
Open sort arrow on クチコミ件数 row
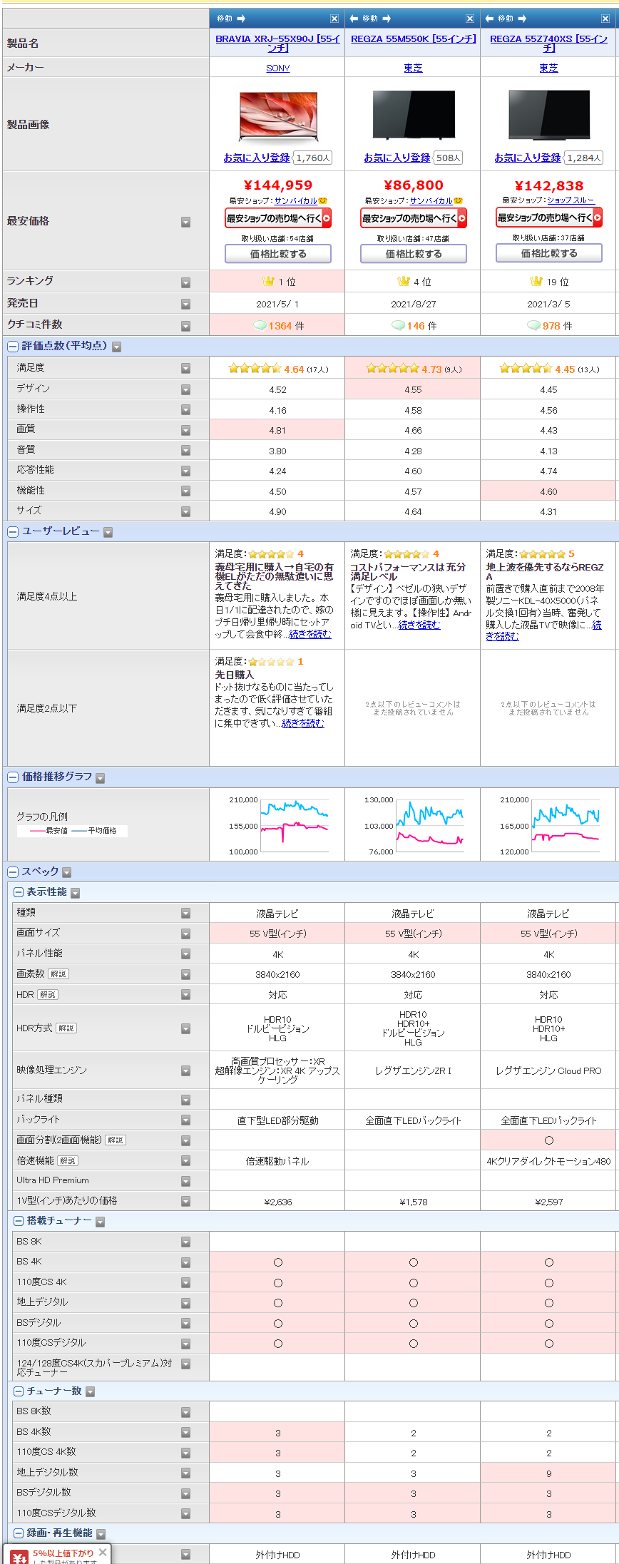[185, 326]
